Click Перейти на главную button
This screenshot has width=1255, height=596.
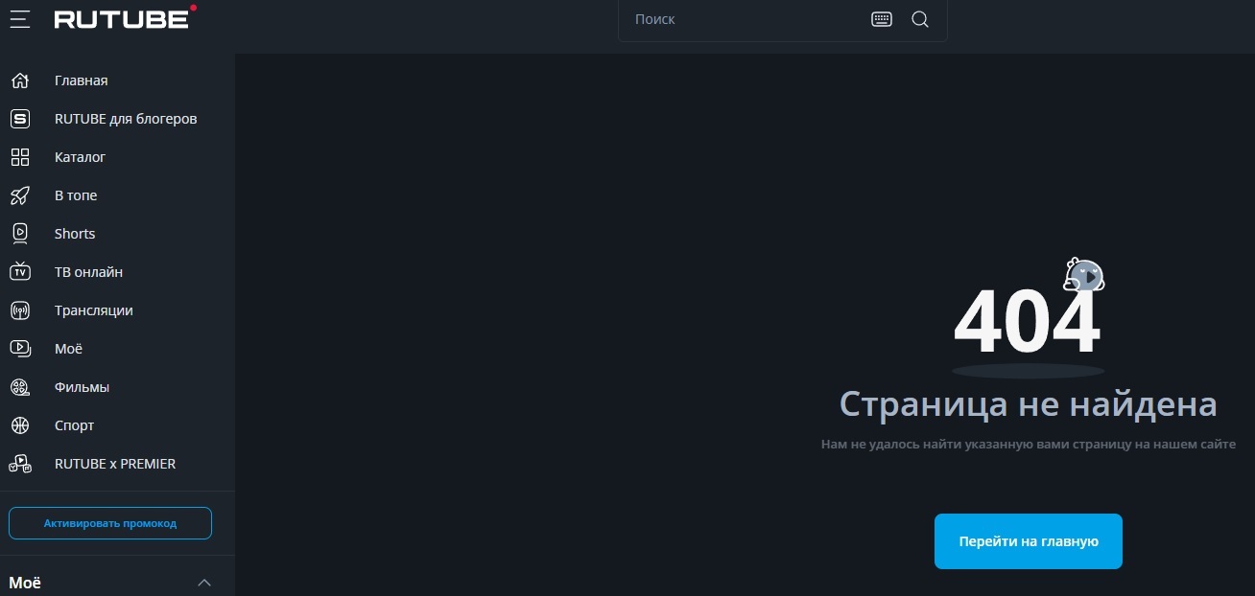[x=1028, y=541]
